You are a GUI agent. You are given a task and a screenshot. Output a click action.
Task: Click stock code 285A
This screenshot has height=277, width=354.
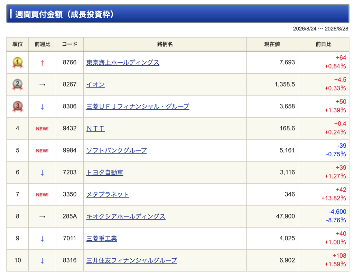click(70, 216)
